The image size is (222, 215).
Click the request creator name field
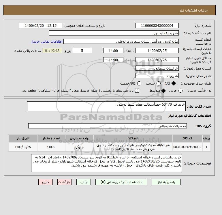[121, 42]
